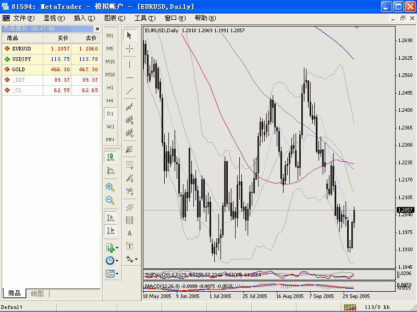Image resolution: width=417 pixels, height=312 pixels.
Task: Choose the text label A tool
Action: (x=129, y=233)
